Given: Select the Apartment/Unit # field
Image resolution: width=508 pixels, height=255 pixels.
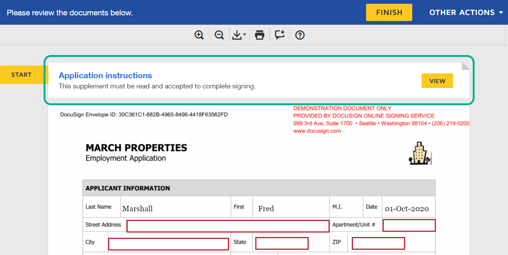Looking at the screenshot, I should (409, 225).
